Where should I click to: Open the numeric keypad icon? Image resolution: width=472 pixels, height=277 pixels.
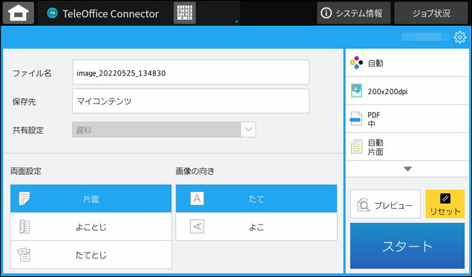pyautogui.click(x=185, y=13)
